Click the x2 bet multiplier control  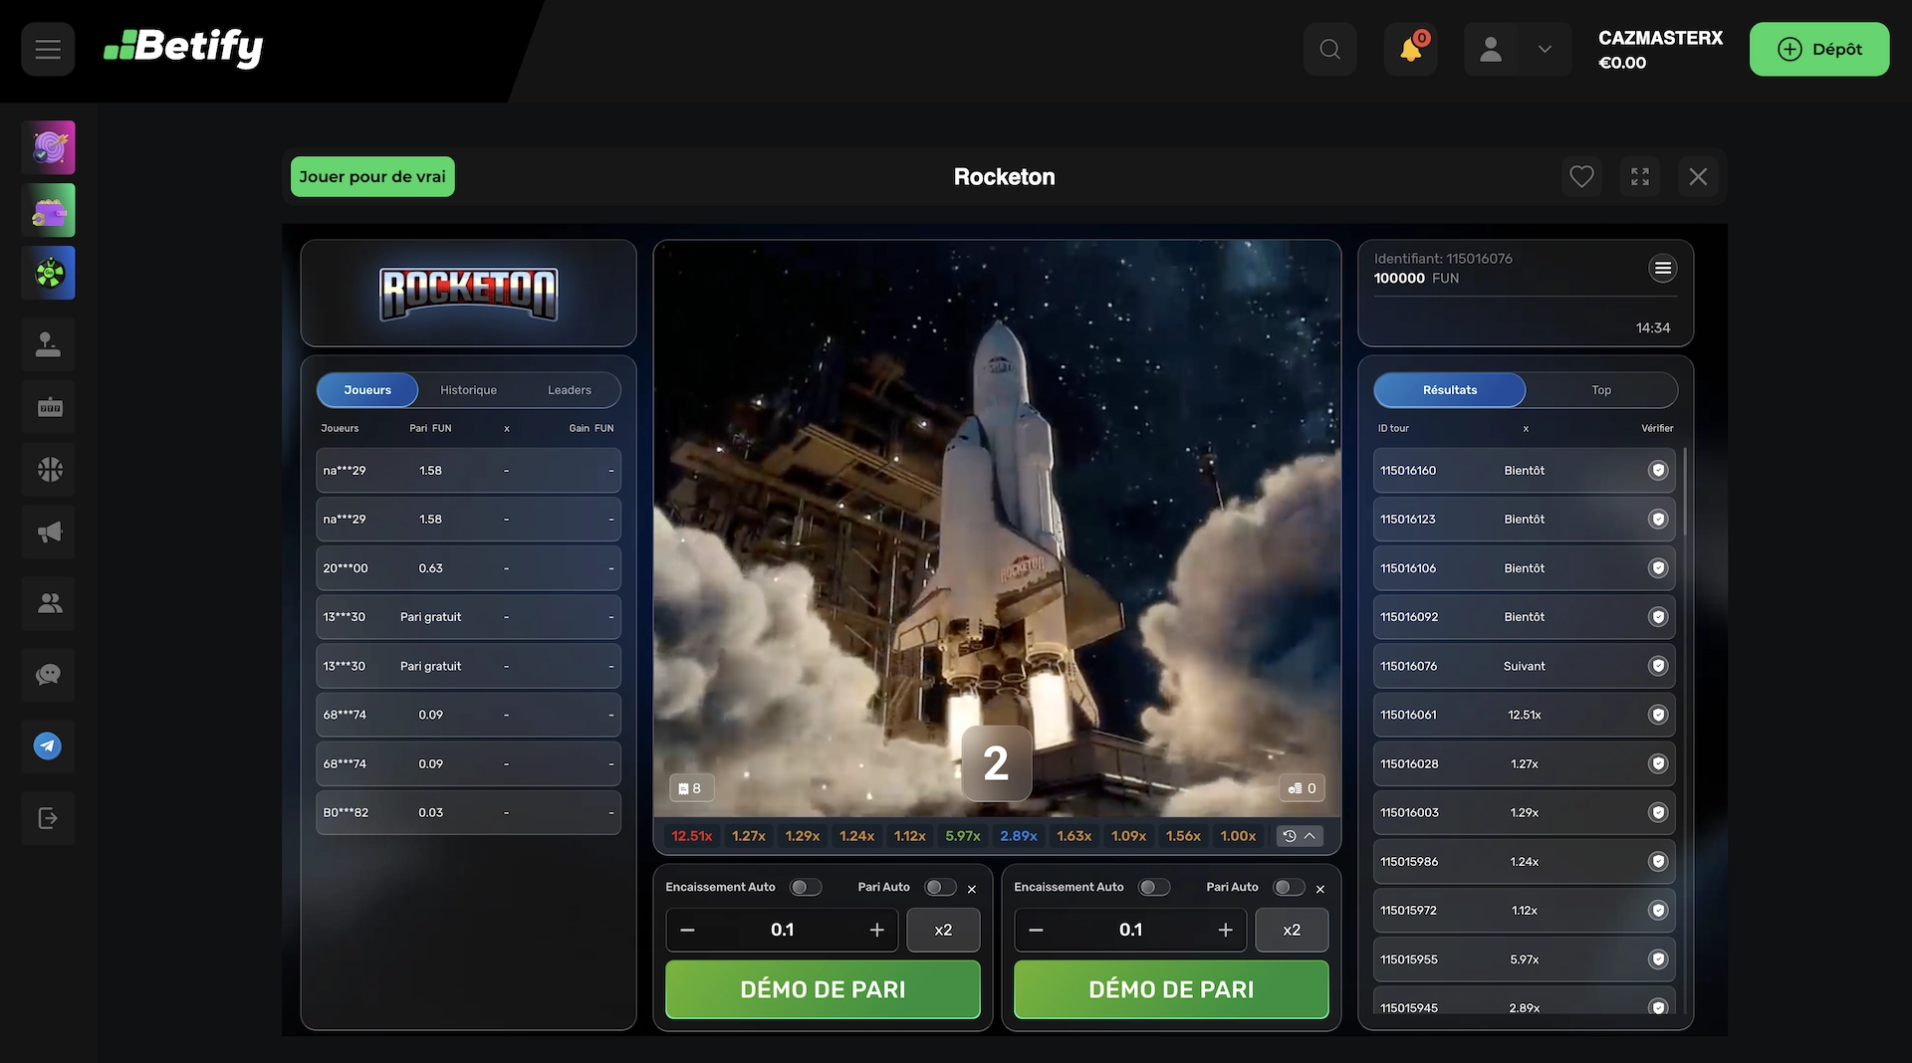tap(942, 929)
